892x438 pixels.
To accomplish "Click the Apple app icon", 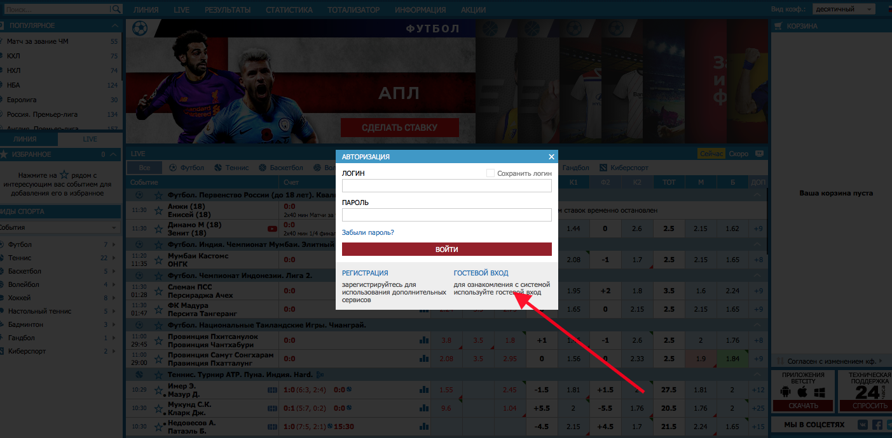I will point(802,391).
